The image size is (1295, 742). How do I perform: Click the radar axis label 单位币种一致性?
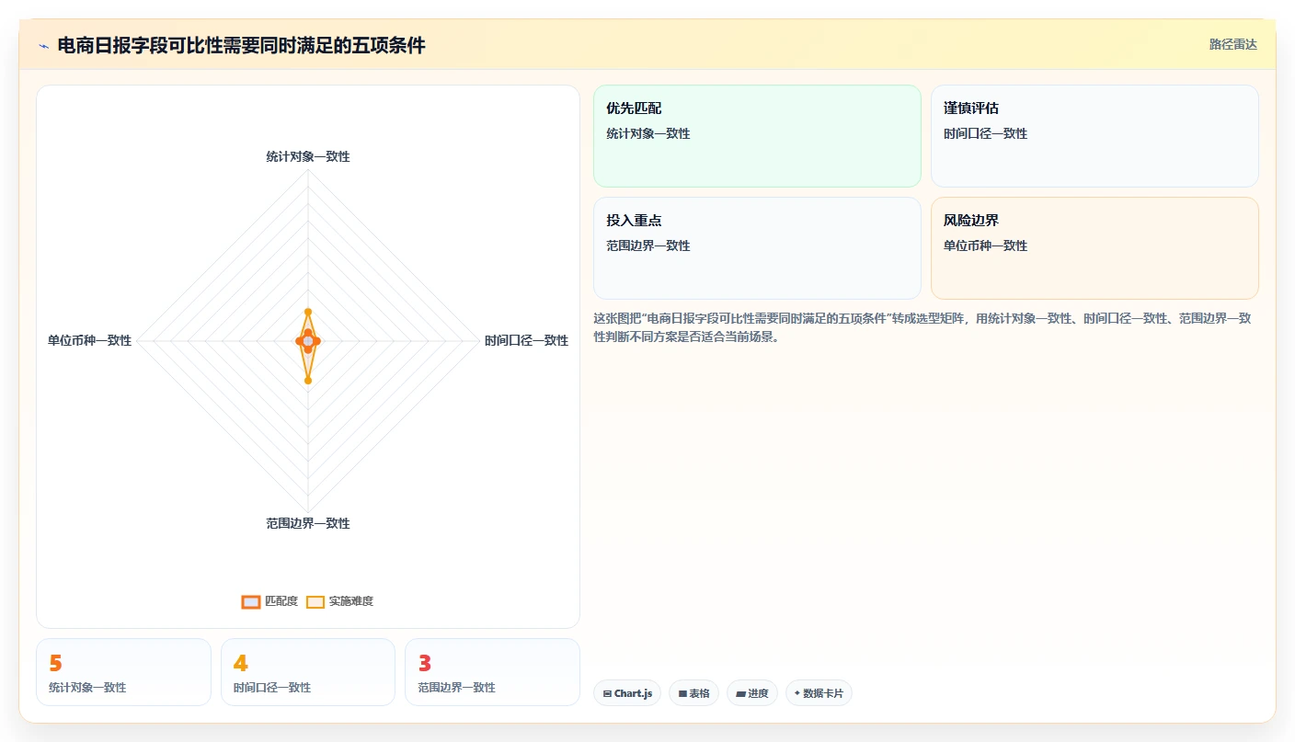point(89,340)
